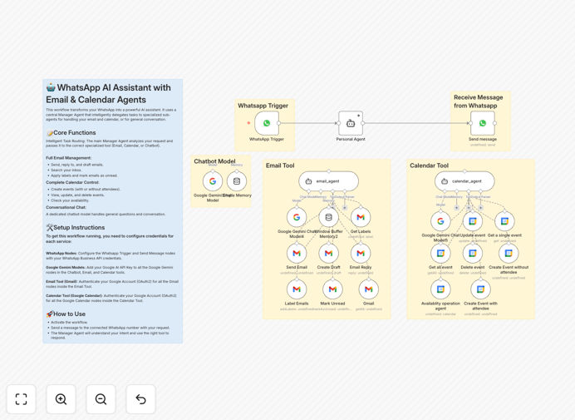Click the Calendar Tool sticky note title

tap(429, 166)
